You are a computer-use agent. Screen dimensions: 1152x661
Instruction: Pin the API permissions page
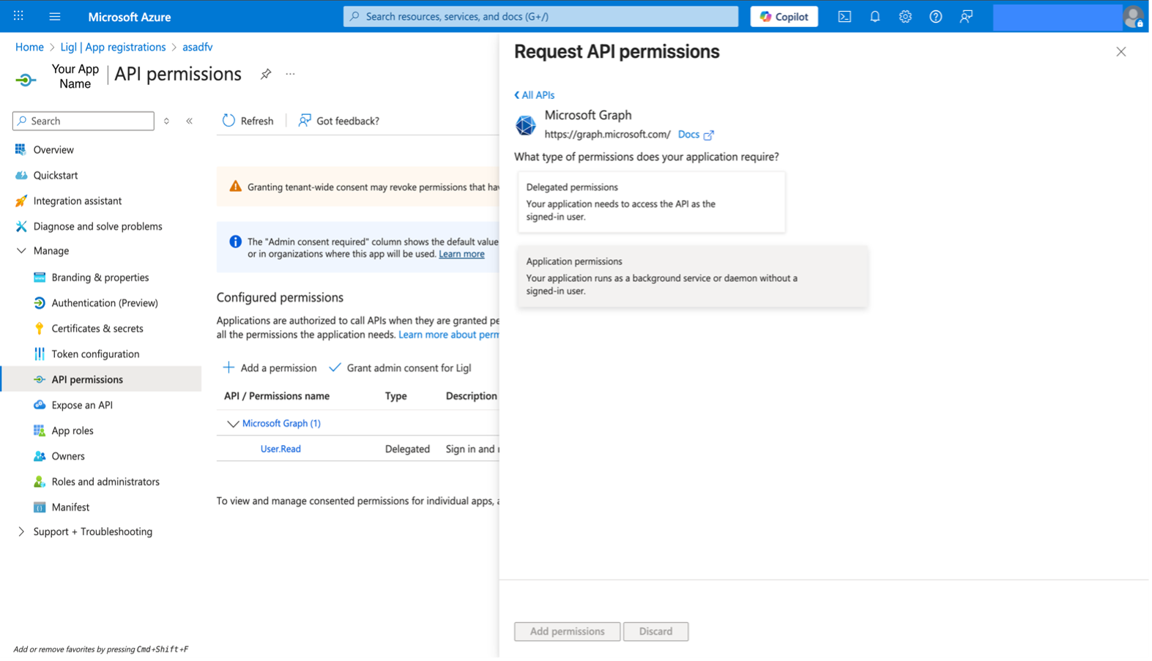pyautogui.click(x=267, y=74)
